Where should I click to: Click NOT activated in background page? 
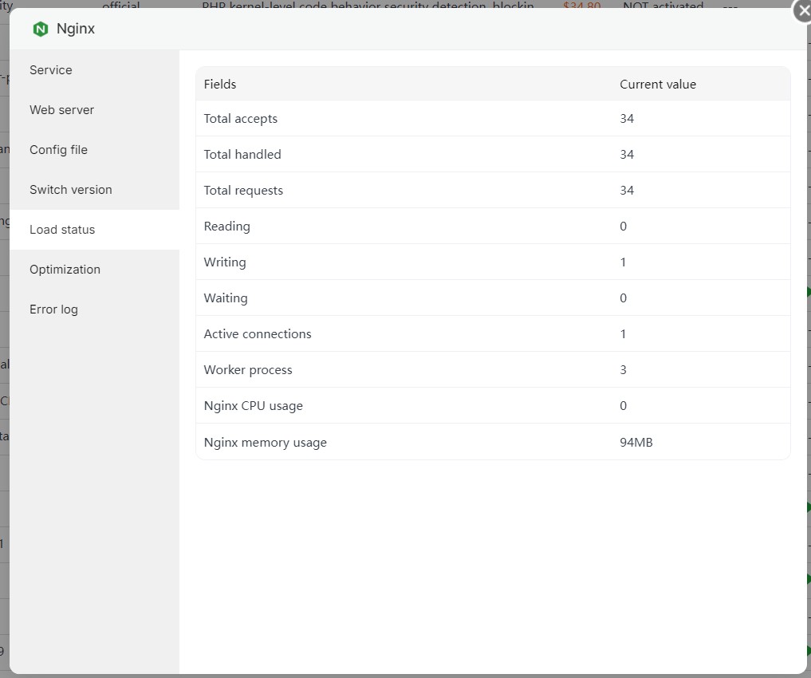(x=663, y=5)
